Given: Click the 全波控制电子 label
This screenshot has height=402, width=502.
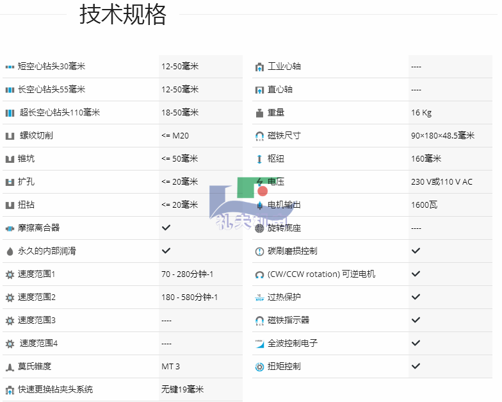Looking at the screenshot, I should (x=293, y=344).
